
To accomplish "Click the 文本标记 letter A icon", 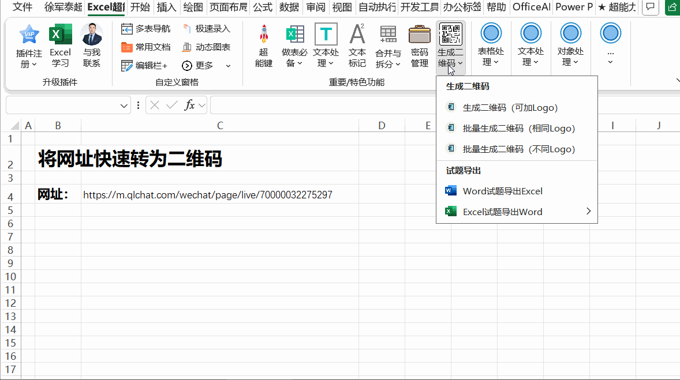I will pyautogui.click(x=357, y=34).
